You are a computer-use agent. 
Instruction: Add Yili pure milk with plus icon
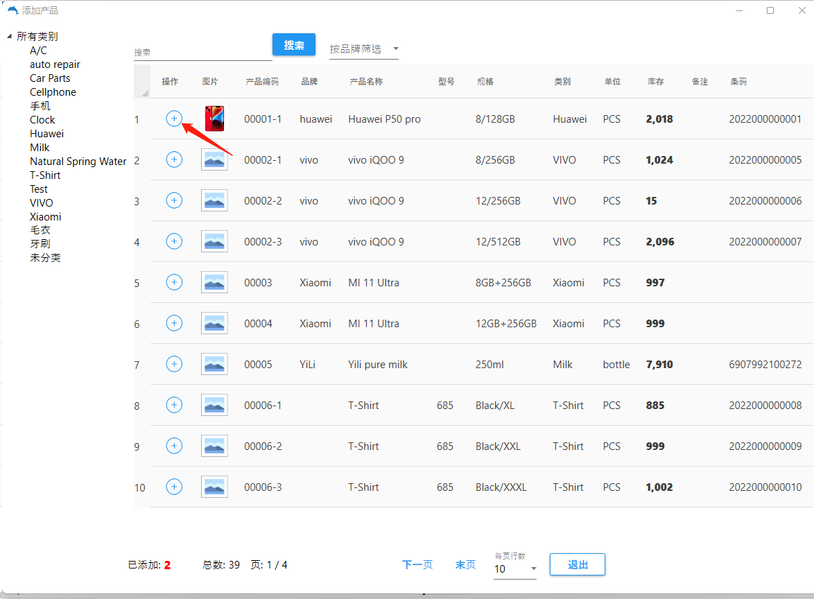(x=174, y=365)
